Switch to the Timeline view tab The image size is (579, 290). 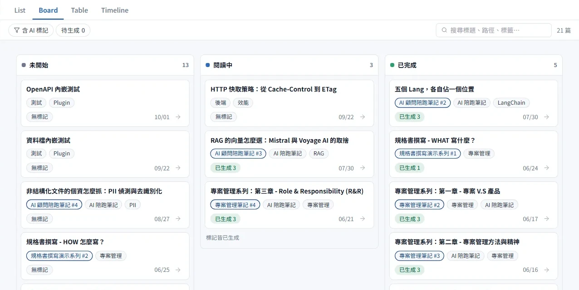[115, 10]
